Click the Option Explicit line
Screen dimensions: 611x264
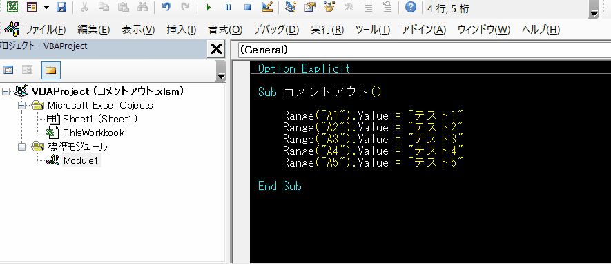coord(304,68)
